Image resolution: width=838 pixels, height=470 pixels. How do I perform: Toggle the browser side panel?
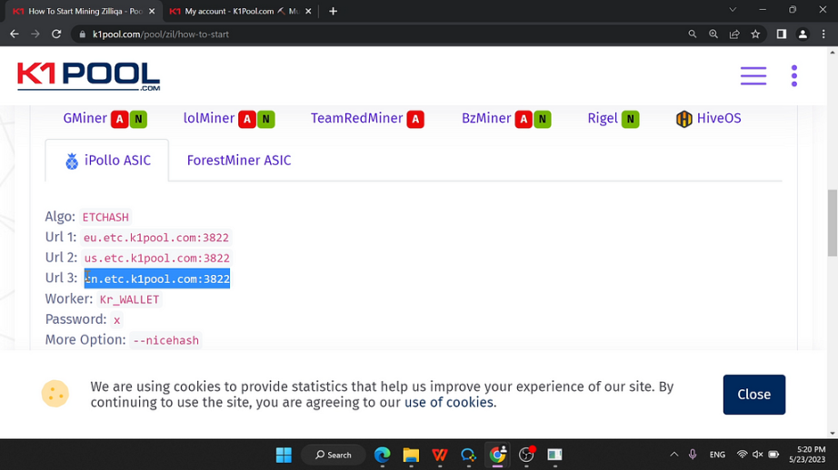pos(782,34)
